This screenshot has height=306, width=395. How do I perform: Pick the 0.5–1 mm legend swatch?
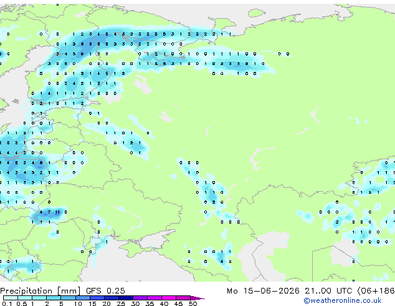pos(25,298)
